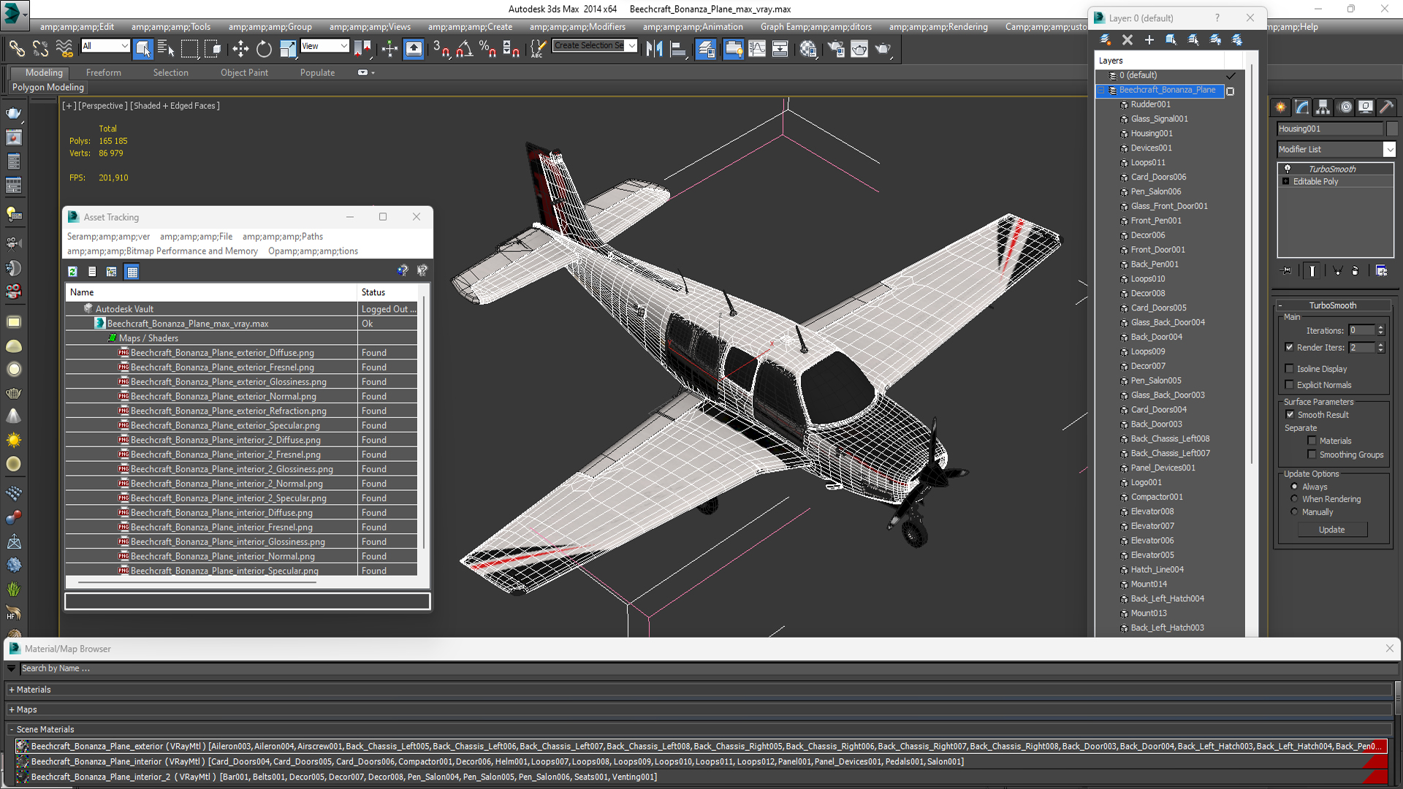Enable the Explicit Normals checkbox
This screenshot has width=1403, height=789.
[x=1290, y=385]
